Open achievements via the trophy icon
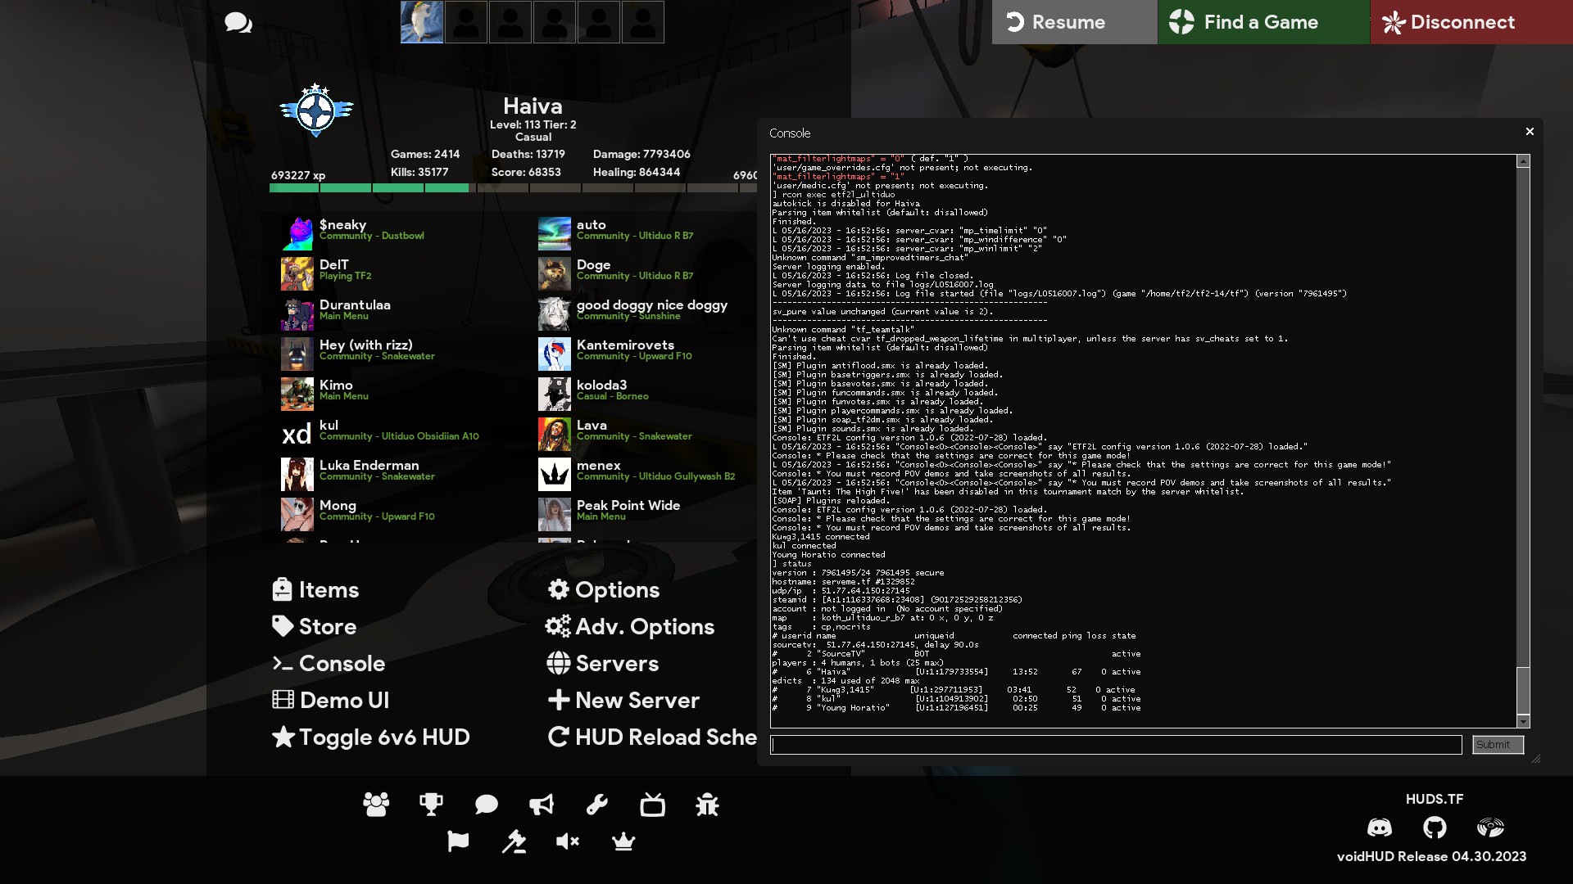This screenshot has width=1573, height=884. click(431, 805)
